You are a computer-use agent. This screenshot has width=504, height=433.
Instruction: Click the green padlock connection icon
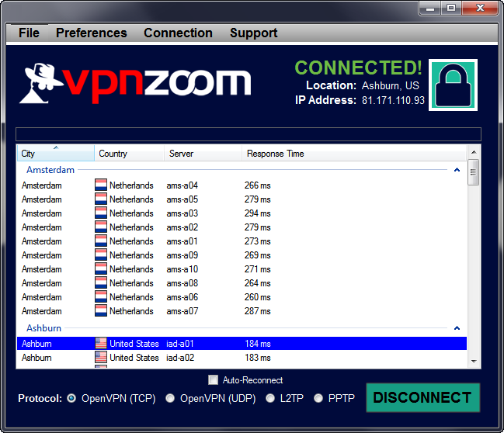click(453, 85)
